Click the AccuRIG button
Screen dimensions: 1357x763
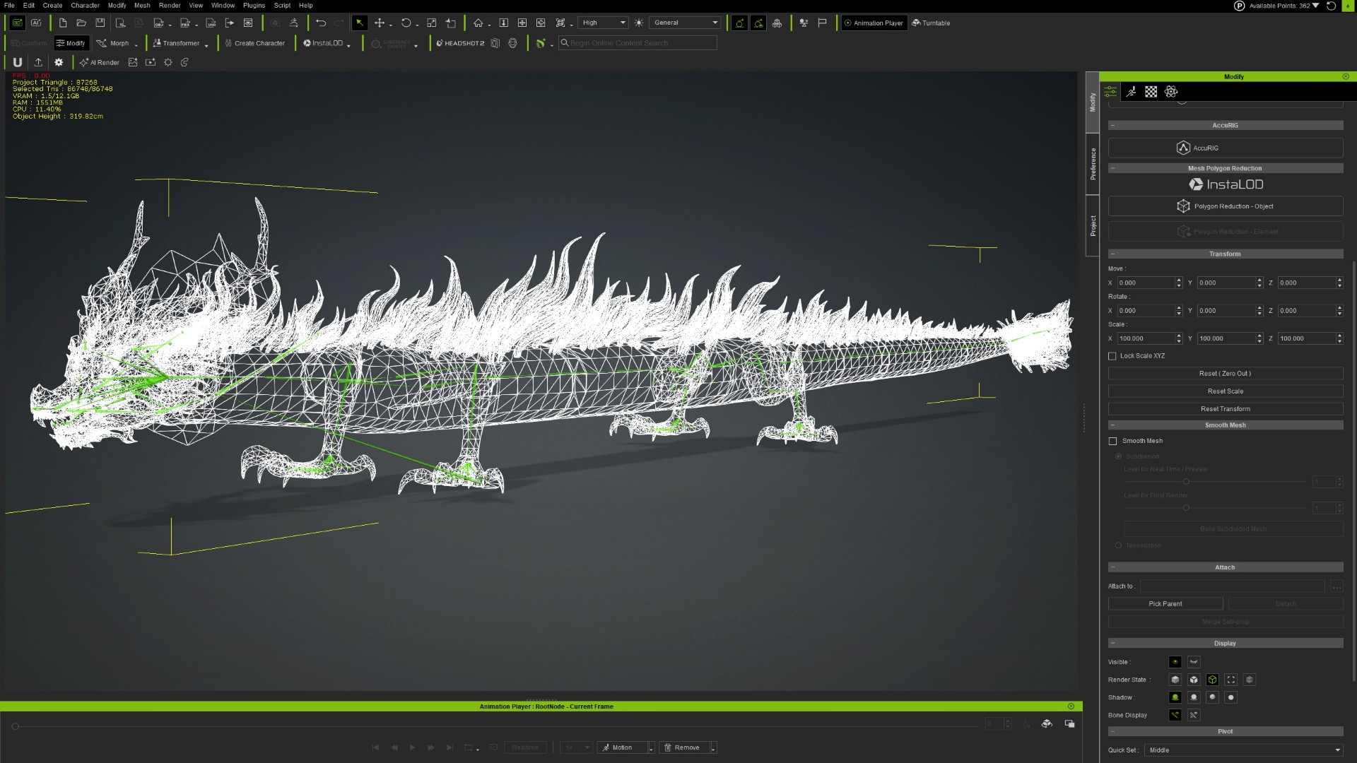(x=1226, y=148)
